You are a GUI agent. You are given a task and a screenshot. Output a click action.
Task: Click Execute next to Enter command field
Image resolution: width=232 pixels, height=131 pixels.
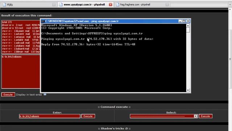point(88,116)
